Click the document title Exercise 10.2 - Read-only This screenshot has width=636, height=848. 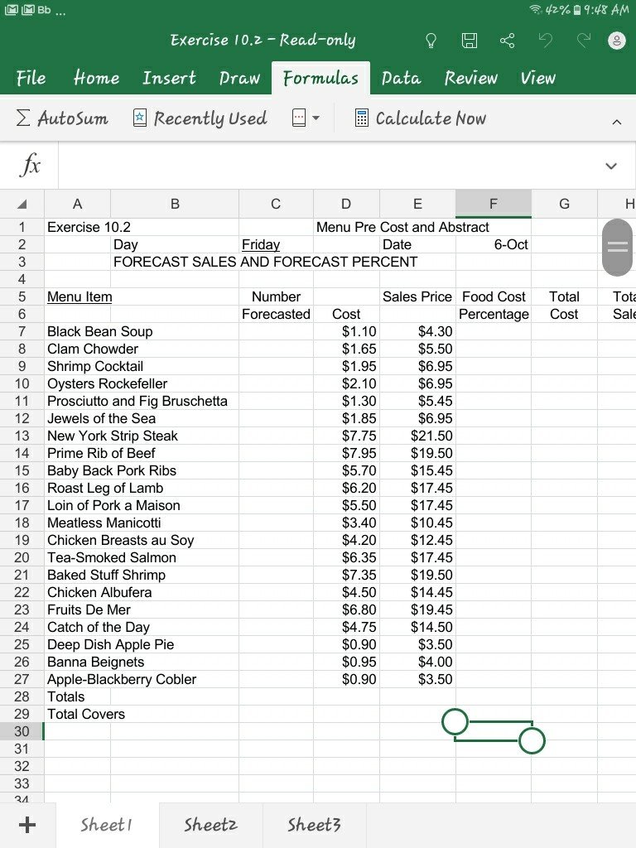263,41
